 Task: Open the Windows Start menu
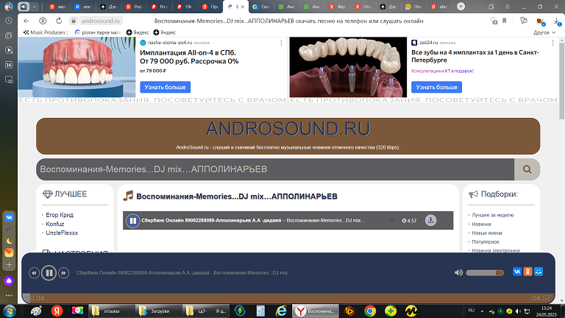click(10, 311)
